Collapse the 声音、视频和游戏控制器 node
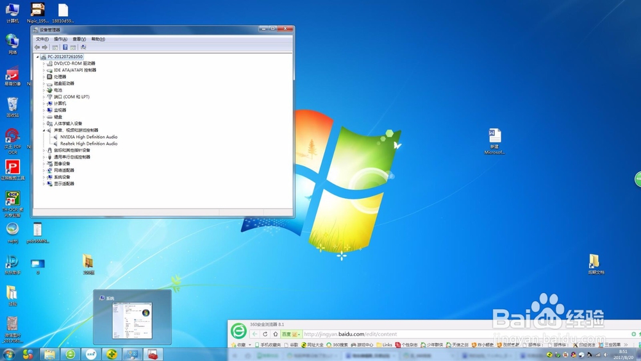The height and width of the screenshot is (361, 641). (x=44, y=130)
